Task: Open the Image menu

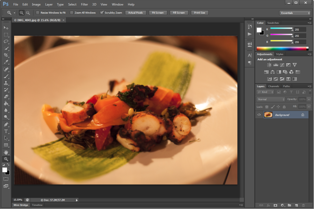Action: click(x=36, y=5)
